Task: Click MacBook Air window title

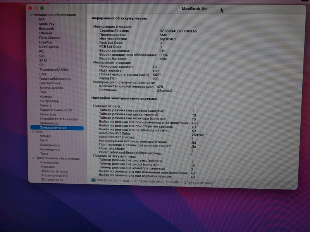Action: coord(195,9)
